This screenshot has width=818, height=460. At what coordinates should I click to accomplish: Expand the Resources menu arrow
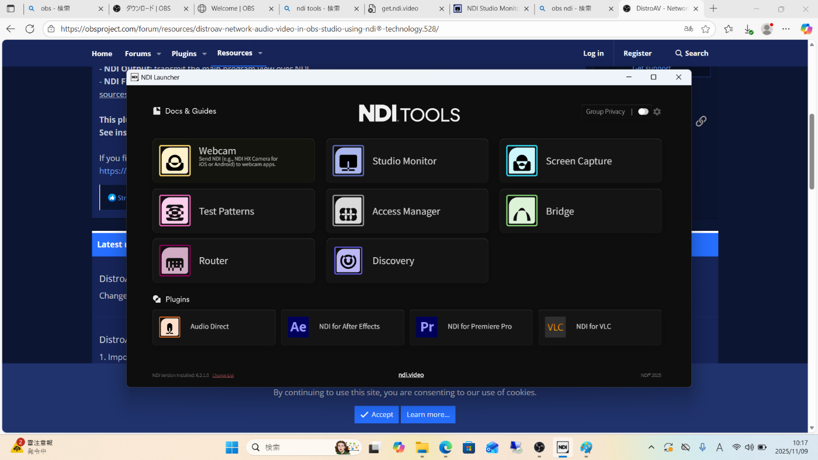[260, 53]
